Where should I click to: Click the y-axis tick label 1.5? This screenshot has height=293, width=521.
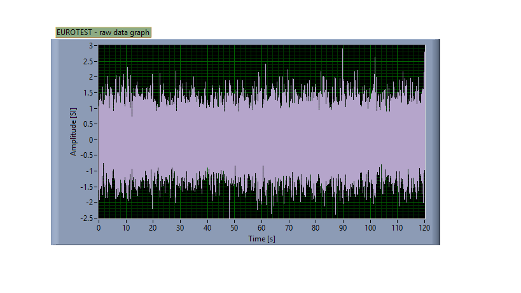[x=88, y=93]
